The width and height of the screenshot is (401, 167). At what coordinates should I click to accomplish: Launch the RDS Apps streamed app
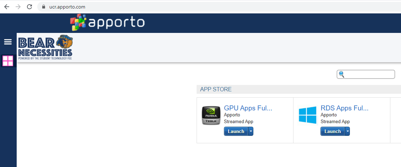tap(333, 131)
